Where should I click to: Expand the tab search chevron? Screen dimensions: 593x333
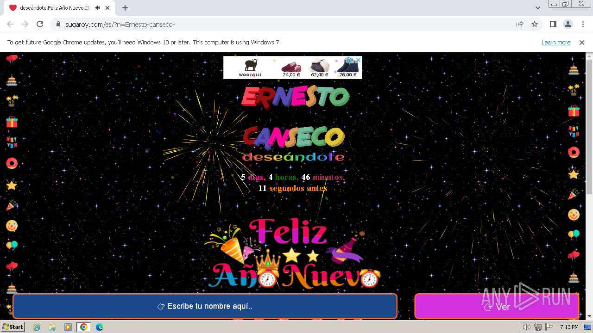pyautogui.click(x=538, y=8)
